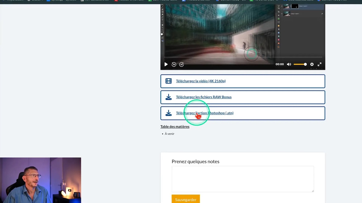Click the film icon beside the video download
Viewport: 362px width, 203px height.
point(169,81)
